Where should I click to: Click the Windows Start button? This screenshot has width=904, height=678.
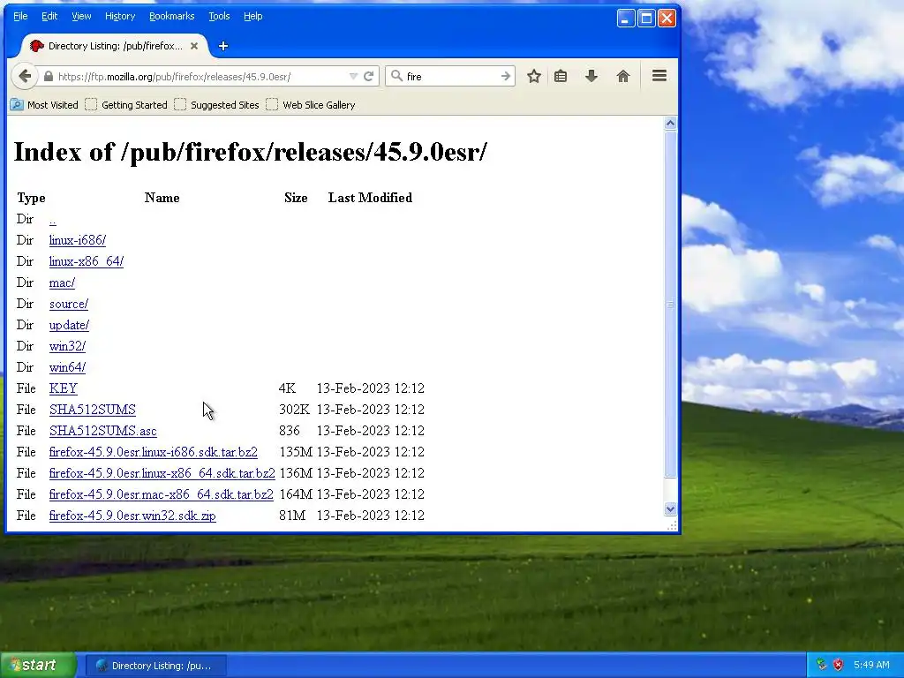tap(38, 666)
